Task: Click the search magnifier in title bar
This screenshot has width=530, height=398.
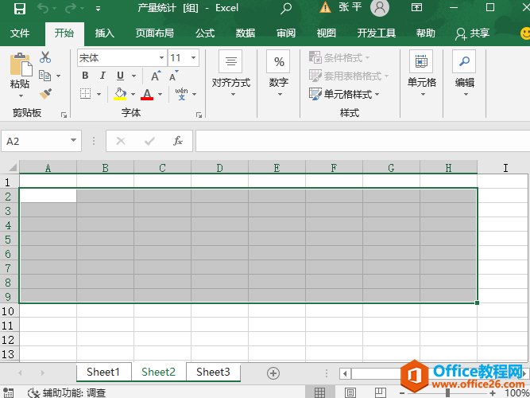Action: 286,8
